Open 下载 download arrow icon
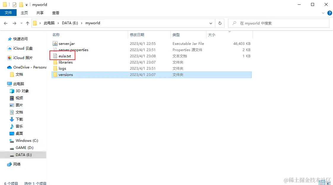This screenshot has width=333, height=185. (12, 119)
